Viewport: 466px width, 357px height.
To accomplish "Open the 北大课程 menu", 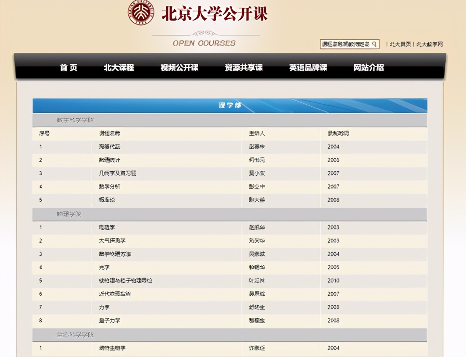I will [x=118, y=68].
